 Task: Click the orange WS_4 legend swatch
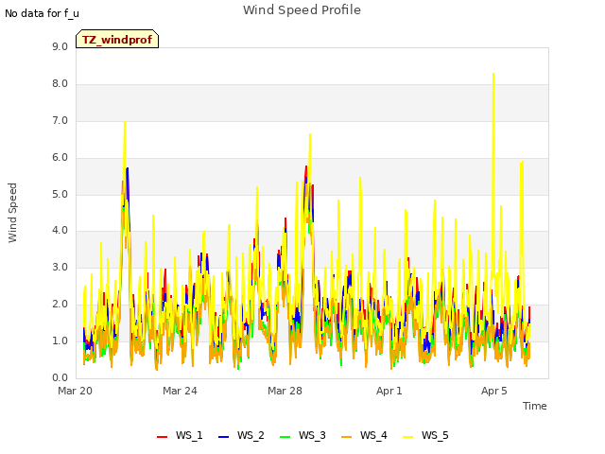click(x=347, y=437)
